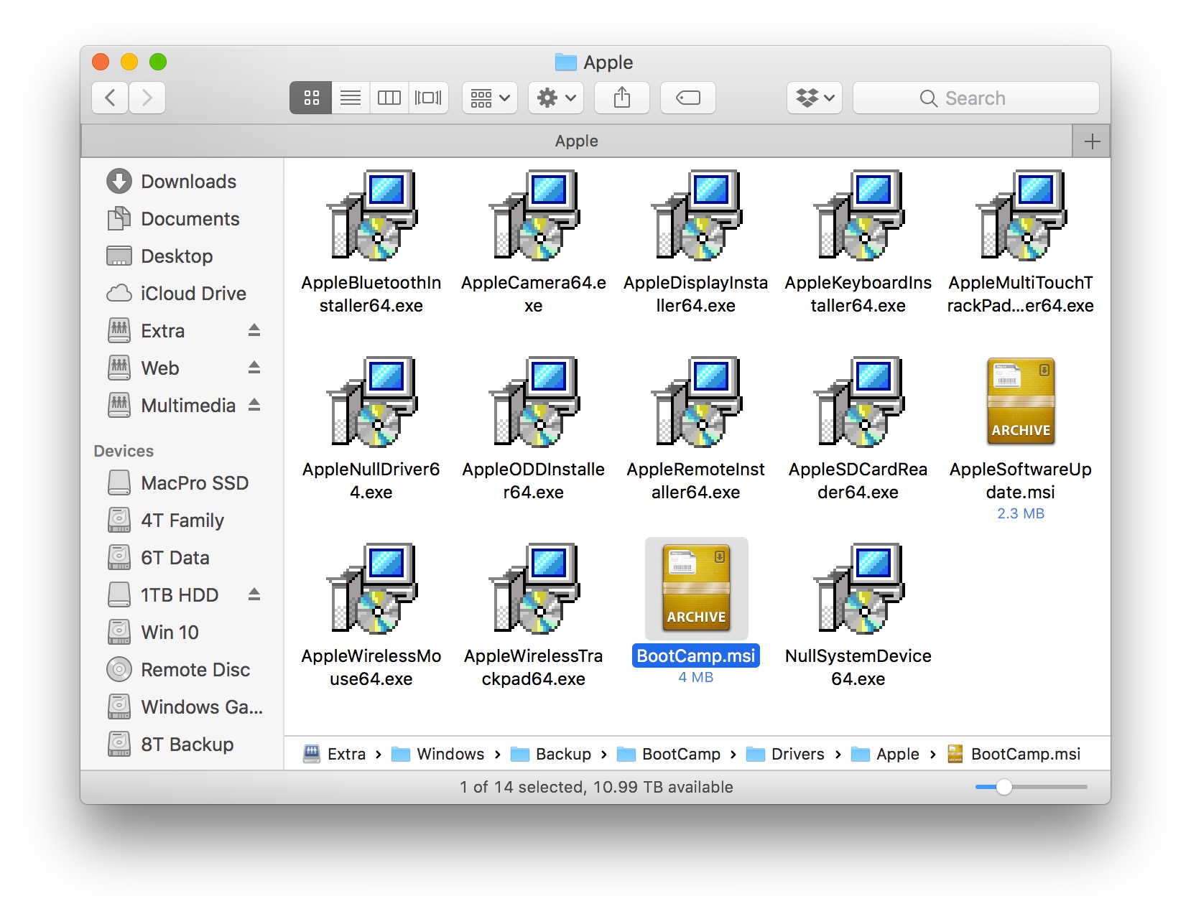This screenshot has width=1191, height=919.
Task: Click Drivers in the path bar
Action: (785, 754)
